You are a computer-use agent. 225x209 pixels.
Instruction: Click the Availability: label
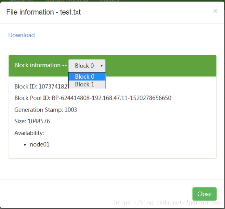(x=29, y=133)
